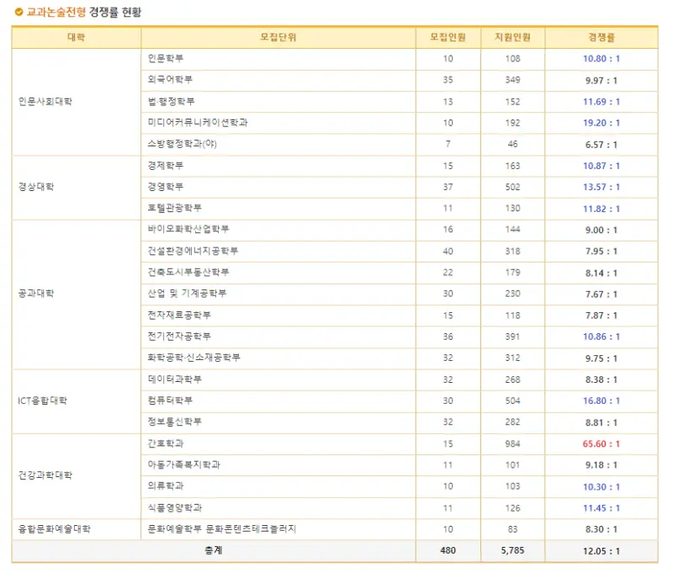Image resolution: width=673 pixels, height=573 pixels.
Task: Click the orange check icon beside the title
Action: [x=19, y=12]
